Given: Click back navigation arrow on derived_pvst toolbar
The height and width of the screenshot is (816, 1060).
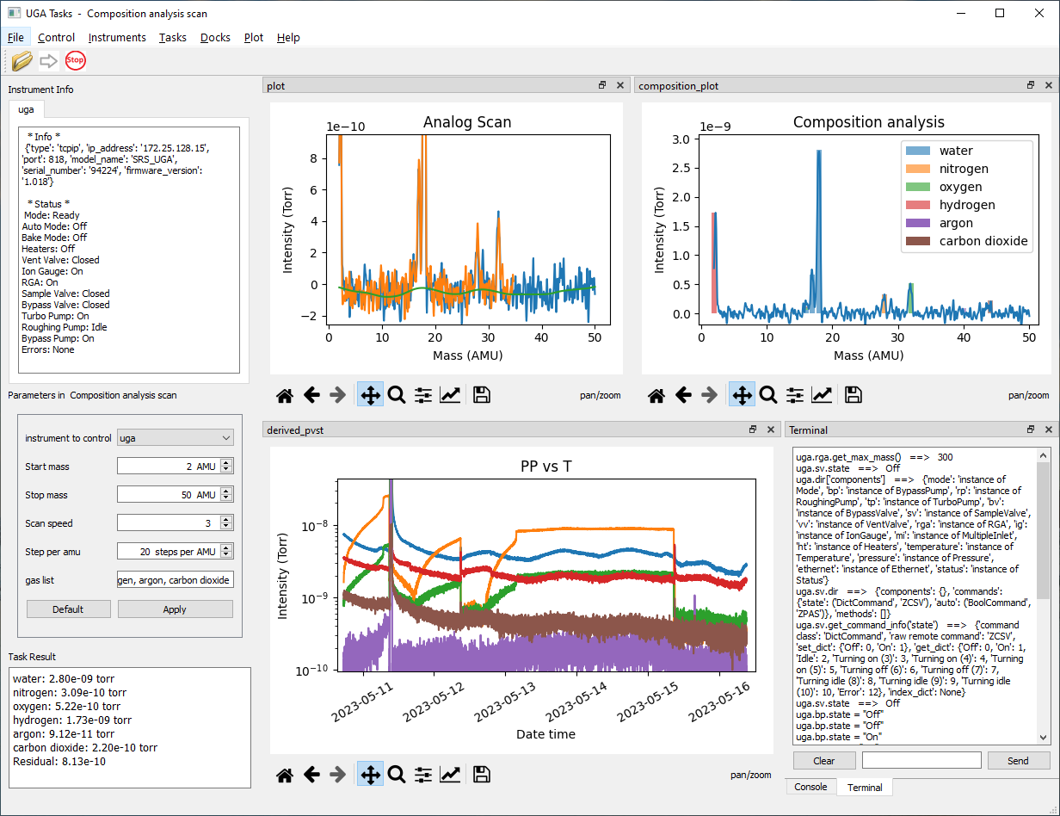Looking at the screenshot, I should tap(312, 774).
